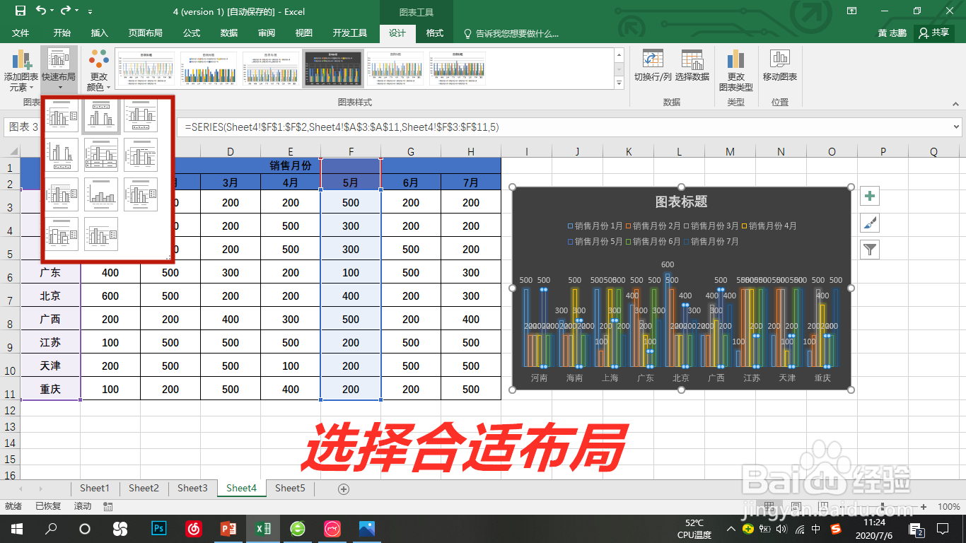Expand the formula bar with right chevron

coord(957,127)
